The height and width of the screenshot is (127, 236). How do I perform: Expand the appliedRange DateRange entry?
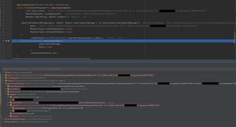click(x=11, y=108)
